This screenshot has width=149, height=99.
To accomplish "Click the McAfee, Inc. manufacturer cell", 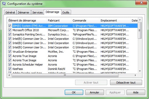I will tap(56, 52).
